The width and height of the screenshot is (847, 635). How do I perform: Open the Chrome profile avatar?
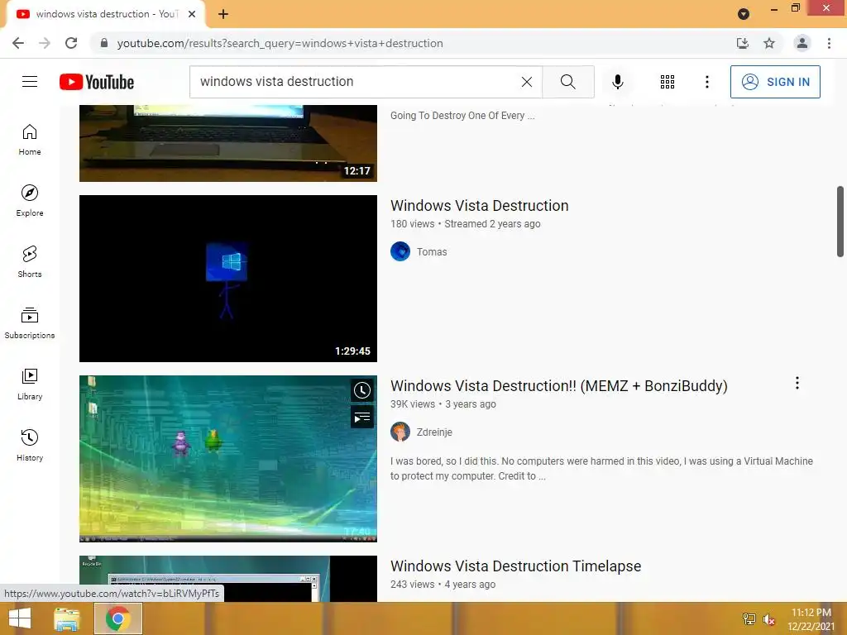pyautogui.click(x=802, y=43)
